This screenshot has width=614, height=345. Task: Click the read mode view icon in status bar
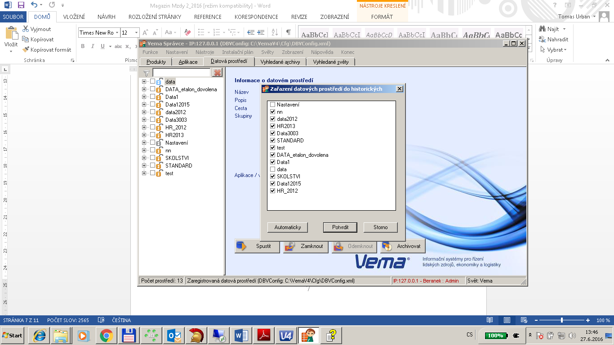pos(490,320)
